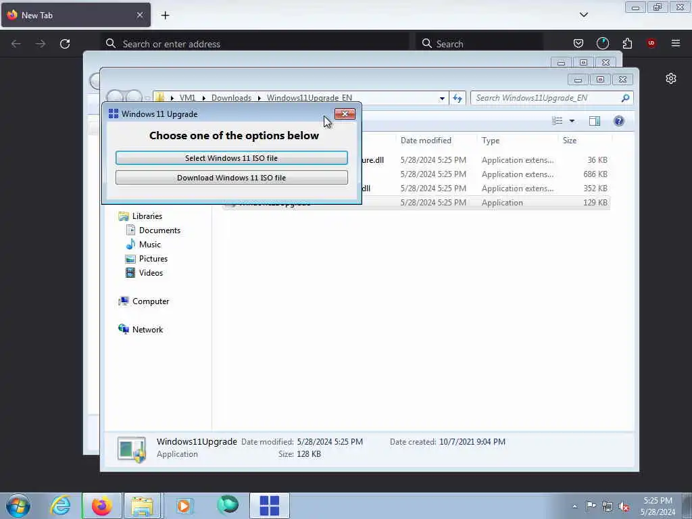Click the change view icon
Viewport: 692px width, 519px height.
[x=558, y=121]
